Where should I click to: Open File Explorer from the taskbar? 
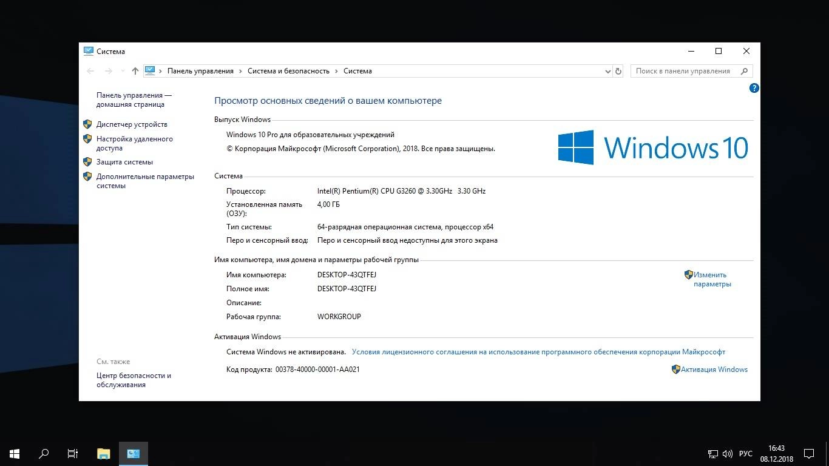pyautogui.click(x=104, y=453)
